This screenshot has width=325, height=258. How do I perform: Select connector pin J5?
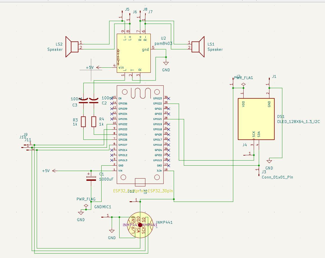(x=122, y=16)
